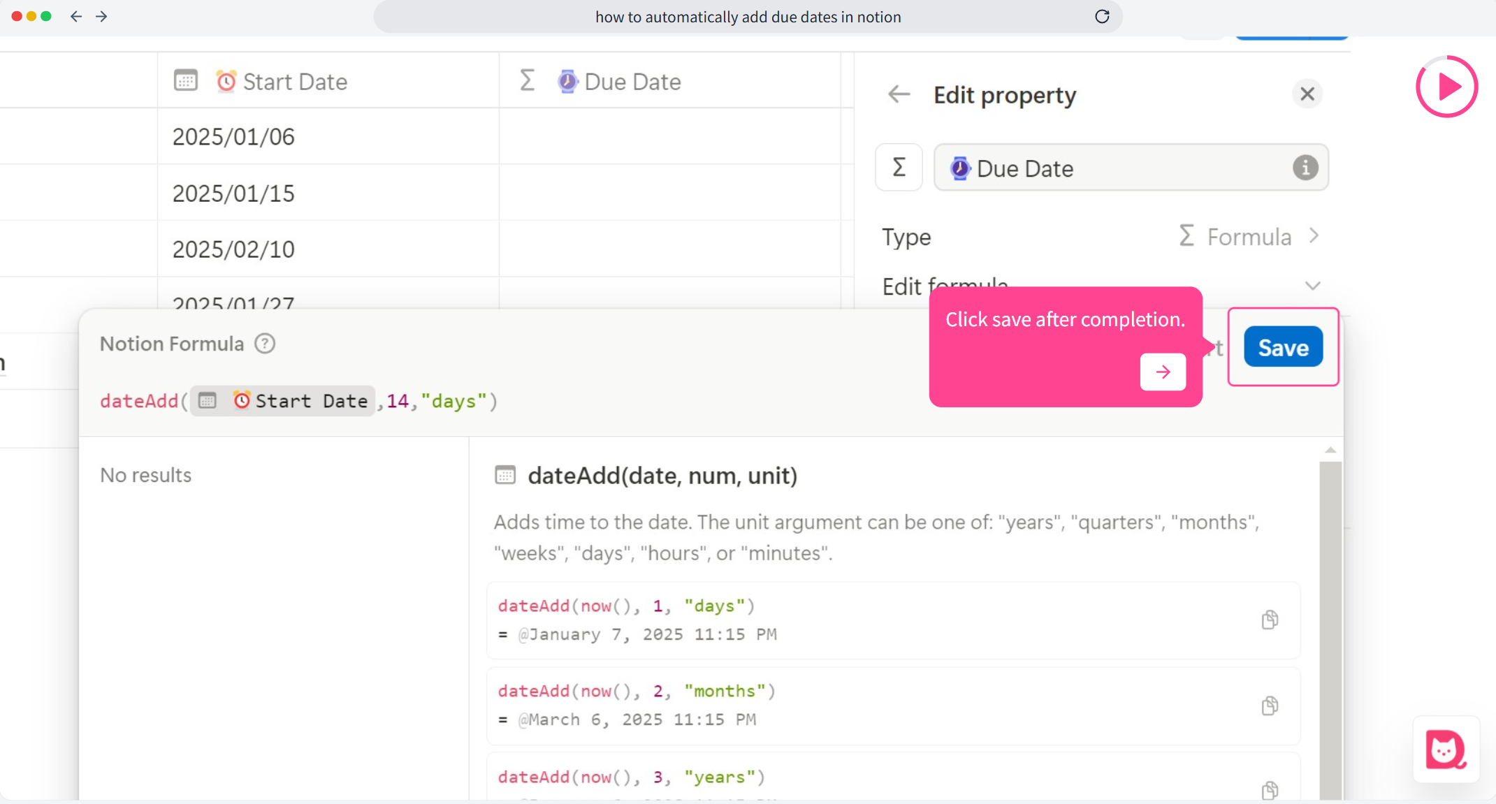
Task: Click the Start Date column header
Action: [x=328, y=81]
